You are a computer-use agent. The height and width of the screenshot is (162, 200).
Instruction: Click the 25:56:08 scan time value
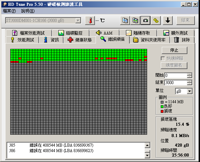[180, 155]
